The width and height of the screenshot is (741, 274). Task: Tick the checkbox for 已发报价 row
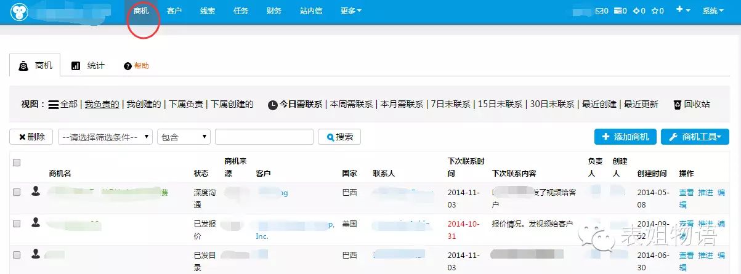17,224
